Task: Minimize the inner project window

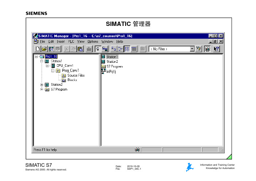Action: coord(211,42)
